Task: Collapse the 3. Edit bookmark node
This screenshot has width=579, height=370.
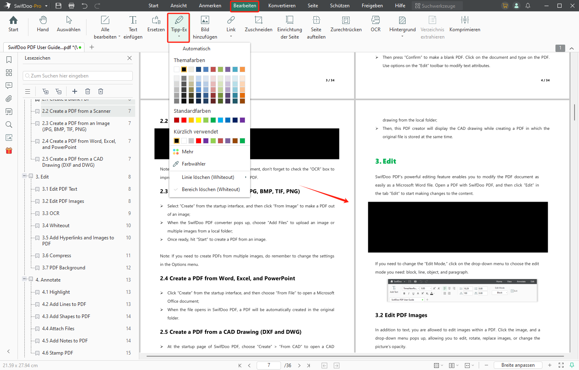Action: pyautogui.click(x=24, y=176)
